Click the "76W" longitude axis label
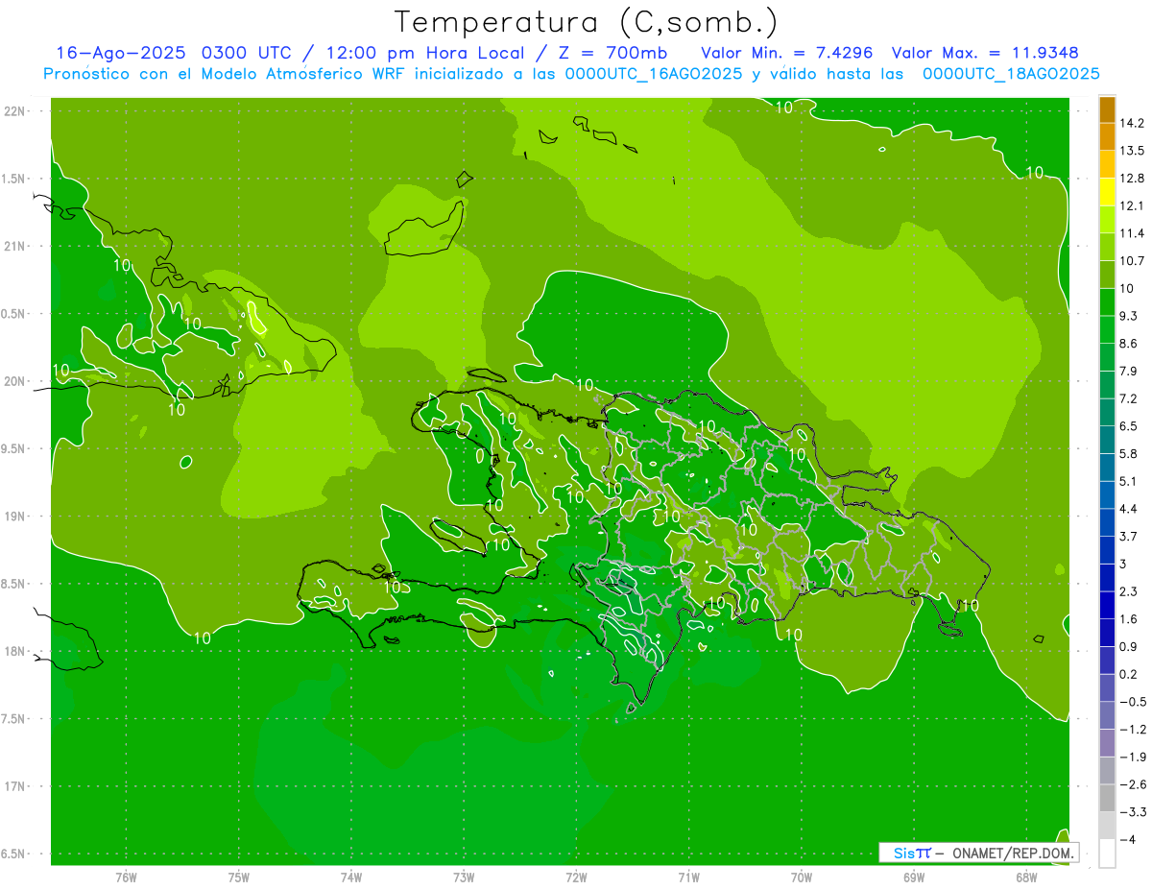Screen dimensions: 1152x890 126,878
